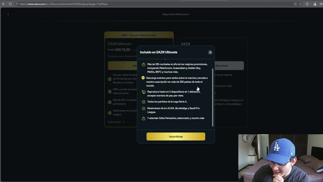Image resolution: width=323 pixels, height=182 pixels.
Task: Open the browser extensions puzzle icon
Action: (x=307, y=4)
